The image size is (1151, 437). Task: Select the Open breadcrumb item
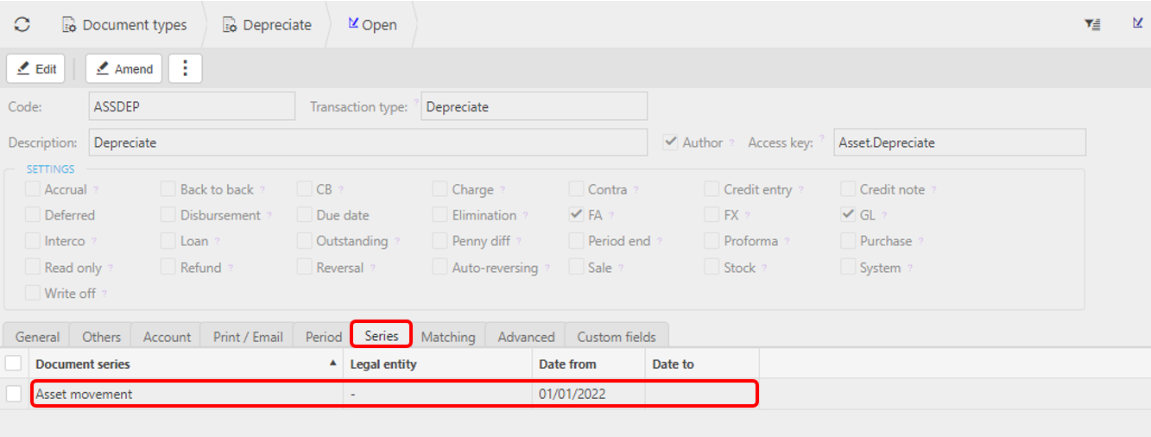tap(372, 25)
